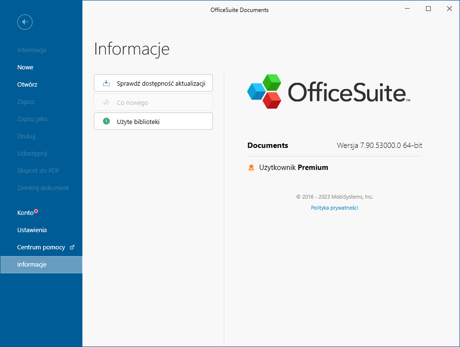Open the Polityka prywatności link
The width and height of the screenshot is (460, 347).
coord(334,208)
